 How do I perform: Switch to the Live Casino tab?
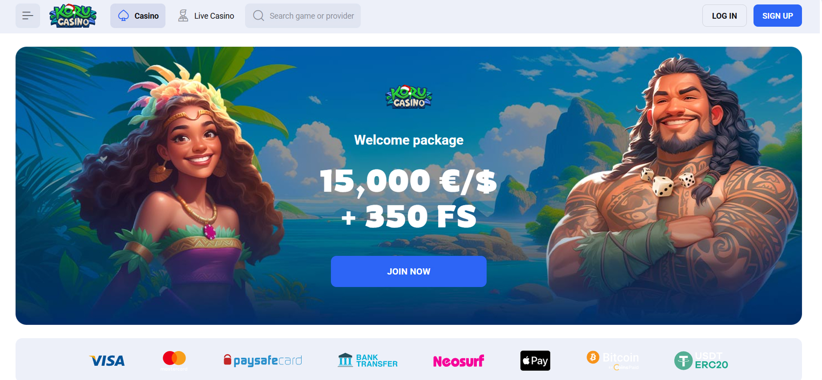pos(206,16)
